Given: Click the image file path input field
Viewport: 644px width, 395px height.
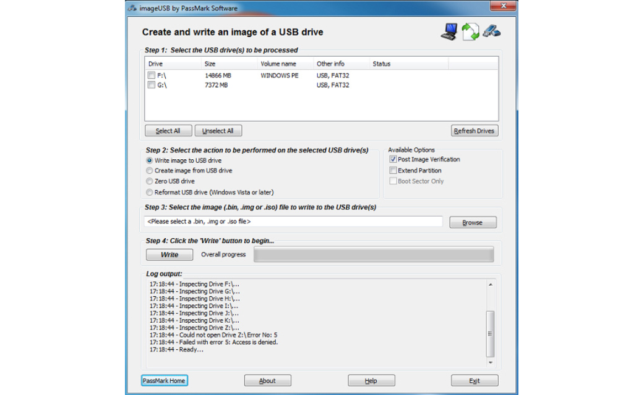Looking at the screenshot, I should (x=293, y=222).
